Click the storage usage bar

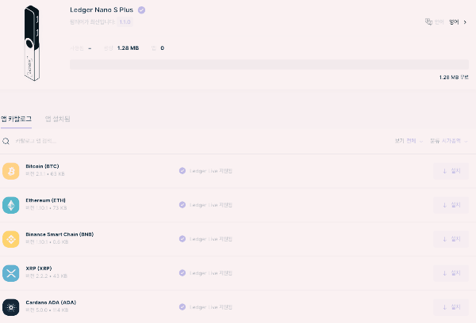click(x=269, y=65)
